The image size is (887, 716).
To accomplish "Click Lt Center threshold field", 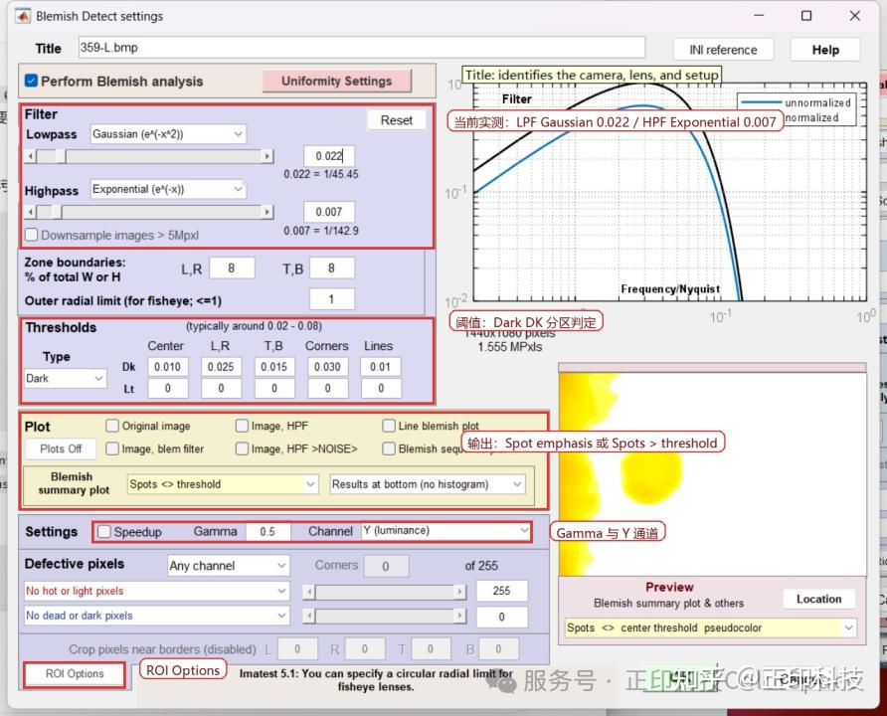I will pyautogui.click(x=167, y=389).
